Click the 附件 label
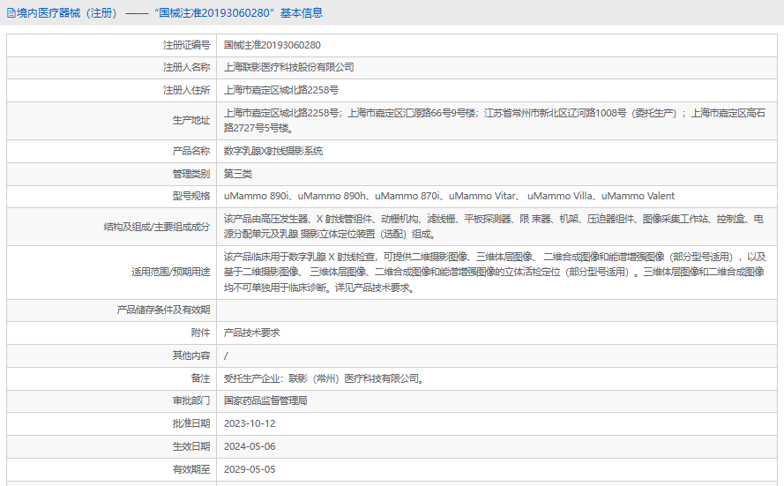 tap(200, 333)
